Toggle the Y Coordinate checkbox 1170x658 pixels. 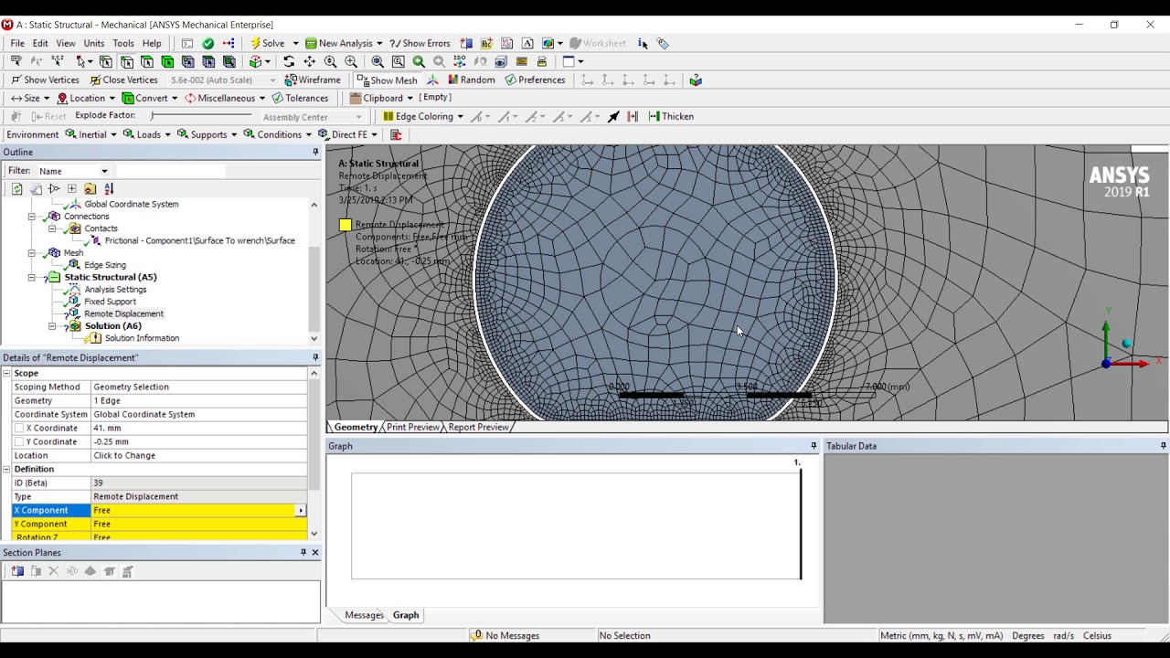[18, 441]
